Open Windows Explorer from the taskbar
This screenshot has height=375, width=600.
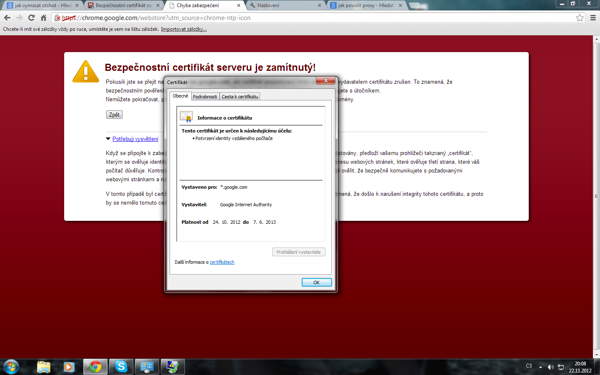click(44, 367)
